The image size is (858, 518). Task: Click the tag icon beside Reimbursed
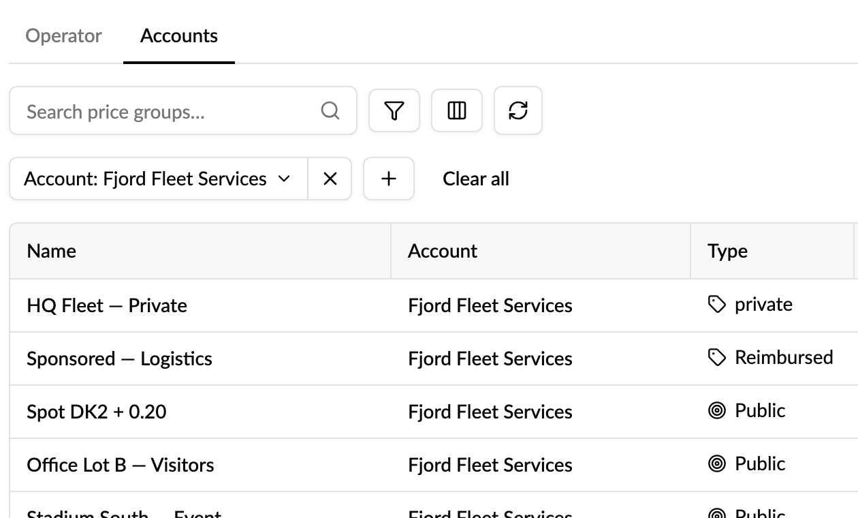pos(717,358)
